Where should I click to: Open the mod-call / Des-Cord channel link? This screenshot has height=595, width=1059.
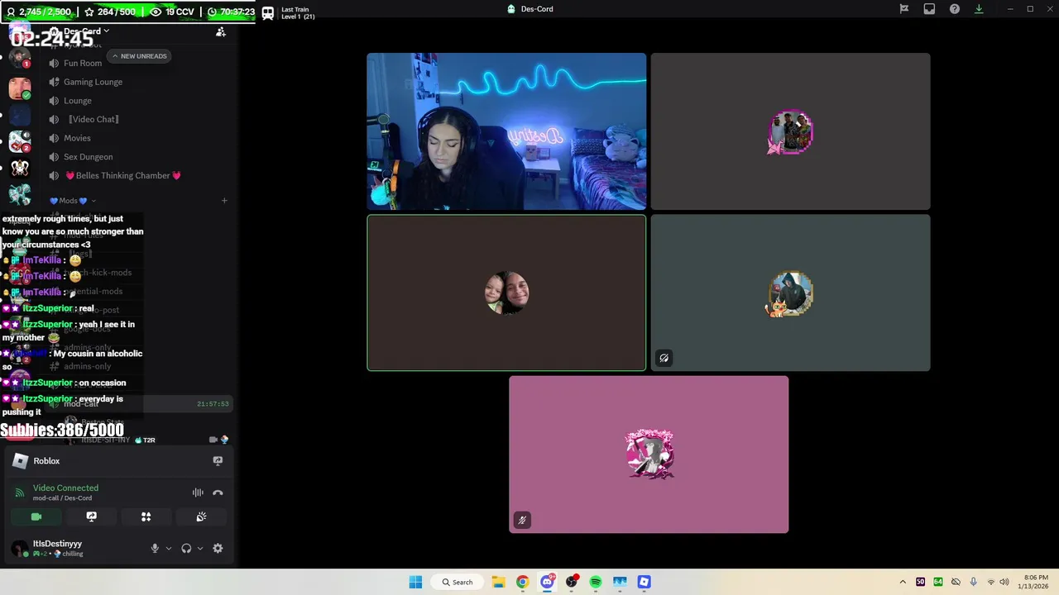(x=62, y=498)
